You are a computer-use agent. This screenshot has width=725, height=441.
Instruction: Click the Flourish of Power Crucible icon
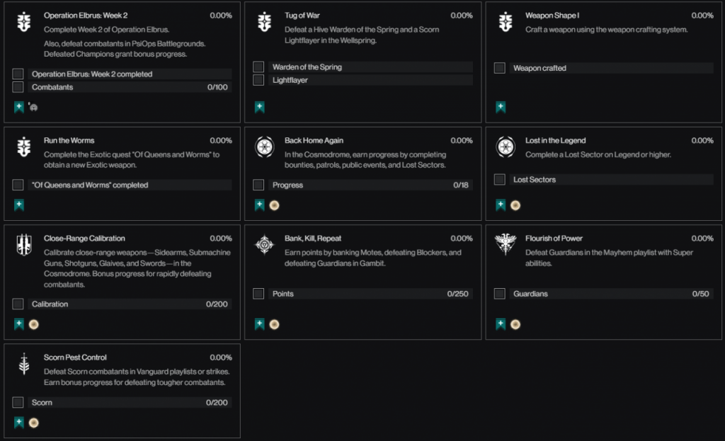point(505,246)
